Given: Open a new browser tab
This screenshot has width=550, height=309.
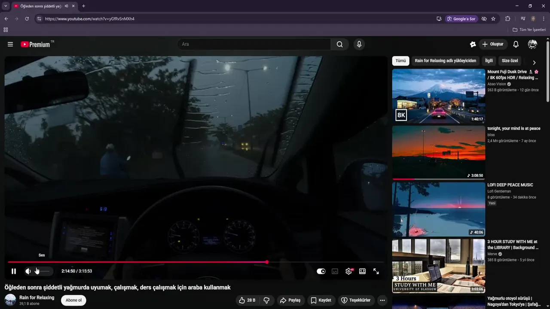Looking at the screenshot, I should coord(83,6).
